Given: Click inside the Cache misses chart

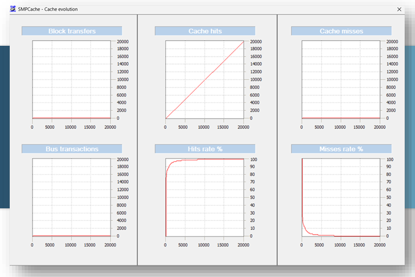Looking at the screenshot, I should [341, 80].
